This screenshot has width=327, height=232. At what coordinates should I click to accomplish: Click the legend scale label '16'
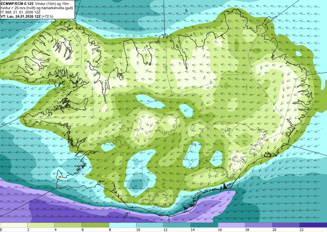220,230
